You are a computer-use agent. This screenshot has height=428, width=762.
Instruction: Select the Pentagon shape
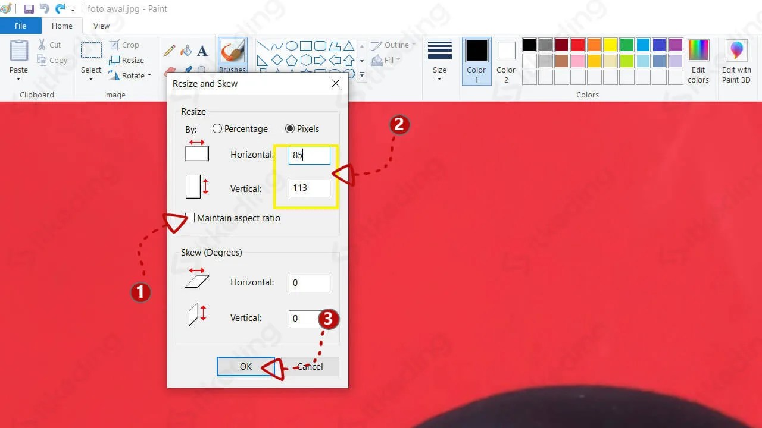pos(292,60)
